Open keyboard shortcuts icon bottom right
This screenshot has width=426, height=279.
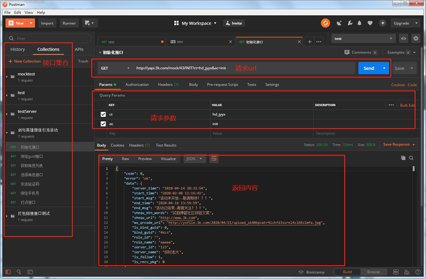[x=407, y=272]
